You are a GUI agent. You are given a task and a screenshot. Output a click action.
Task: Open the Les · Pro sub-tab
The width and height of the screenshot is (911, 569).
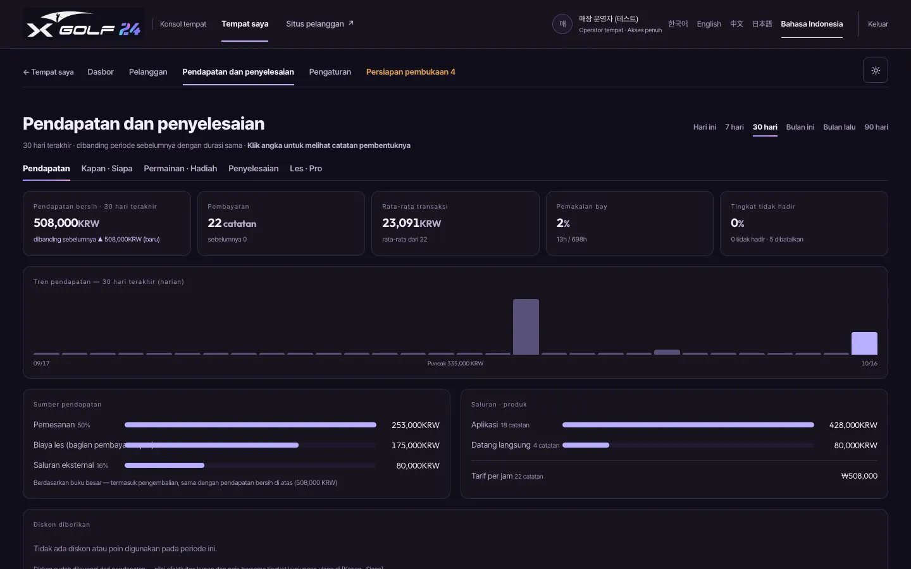[306, 169]
